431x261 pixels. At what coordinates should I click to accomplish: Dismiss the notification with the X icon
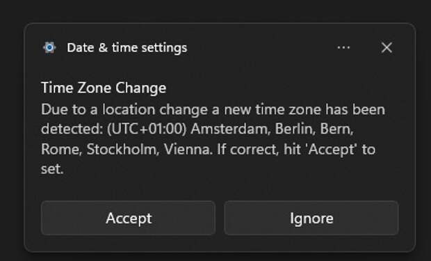387,47
